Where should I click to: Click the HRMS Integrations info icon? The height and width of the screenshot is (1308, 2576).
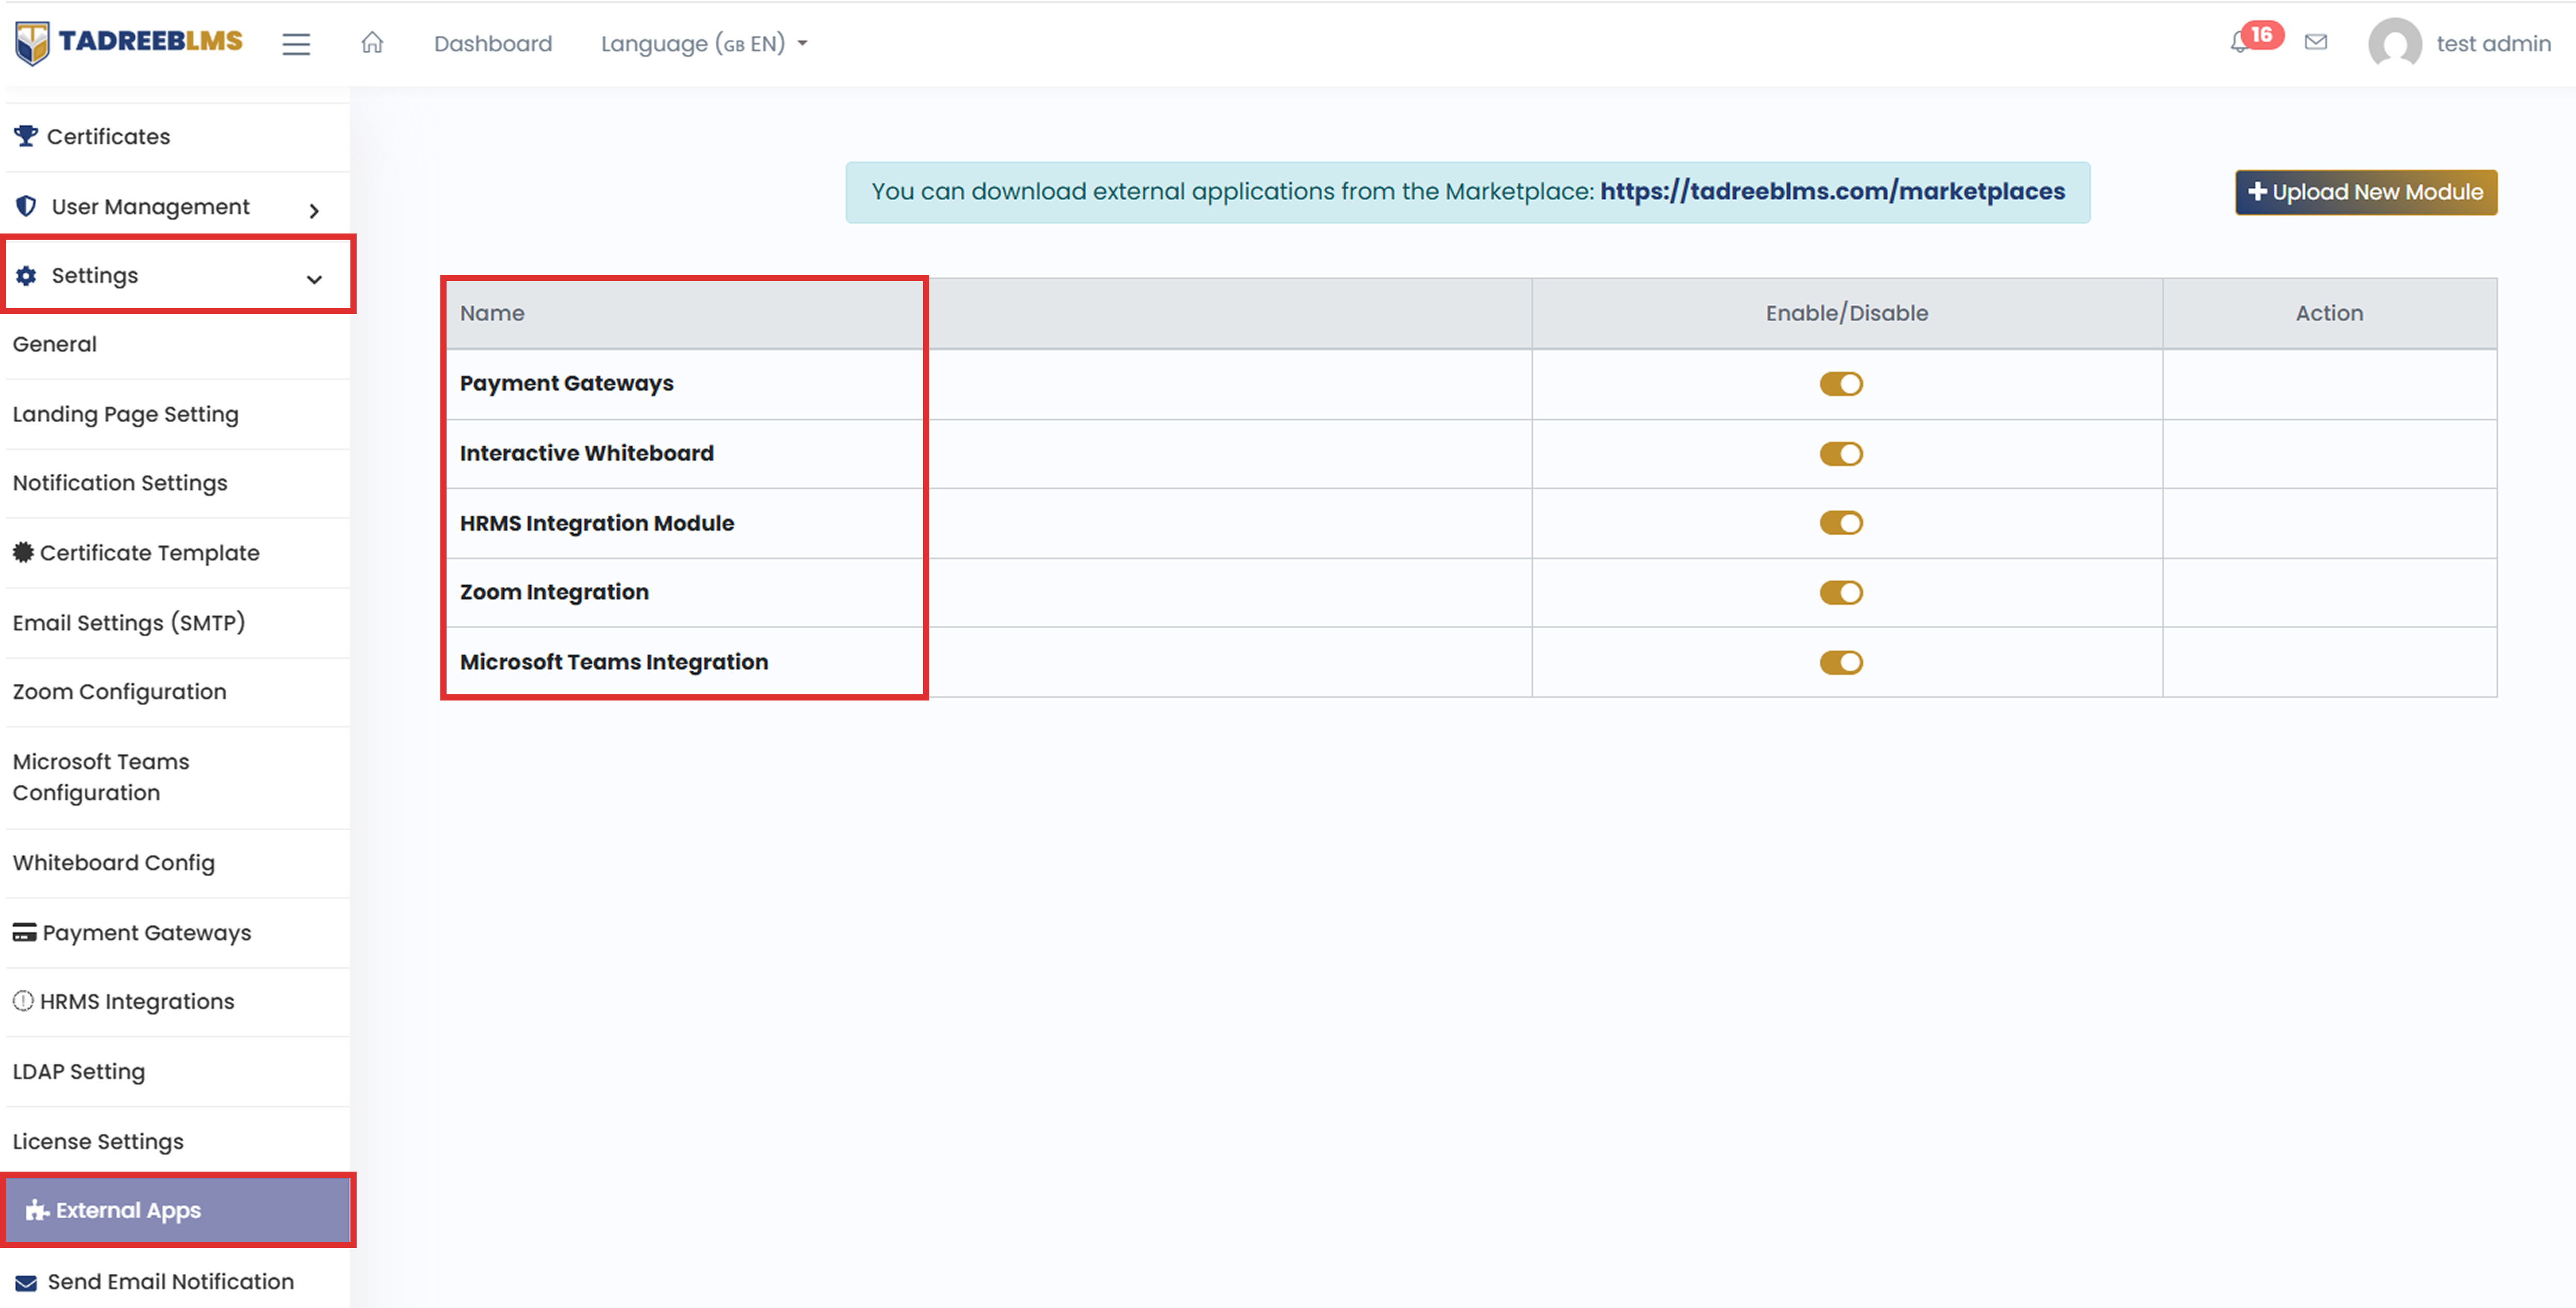tap(23, 1000)
